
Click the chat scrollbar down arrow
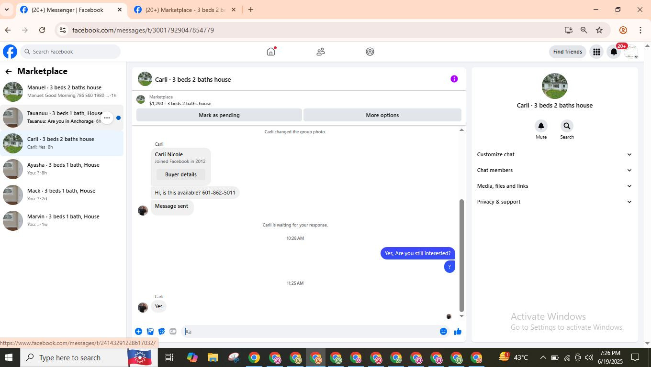[x=461, y=316]
